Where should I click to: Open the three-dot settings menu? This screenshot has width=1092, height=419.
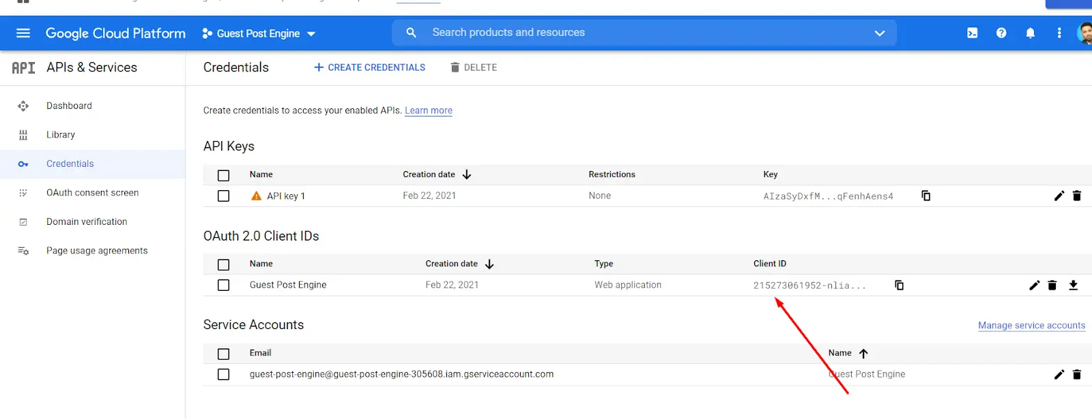tap(1059, 33)
